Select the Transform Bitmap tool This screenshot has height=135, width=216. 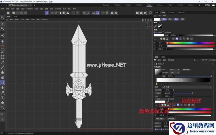point(3,57)
